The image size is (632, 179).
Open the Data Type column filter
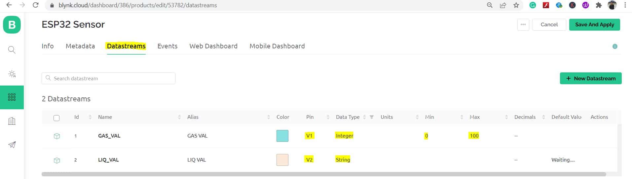[372, 117]
